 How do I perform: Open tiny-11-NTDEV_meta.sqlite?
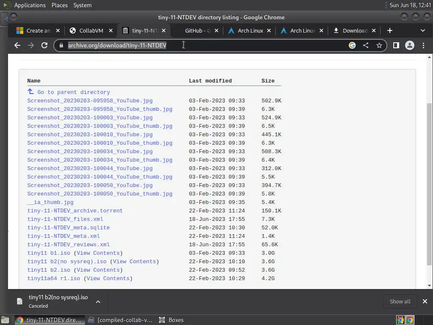(x=69, y=228)
